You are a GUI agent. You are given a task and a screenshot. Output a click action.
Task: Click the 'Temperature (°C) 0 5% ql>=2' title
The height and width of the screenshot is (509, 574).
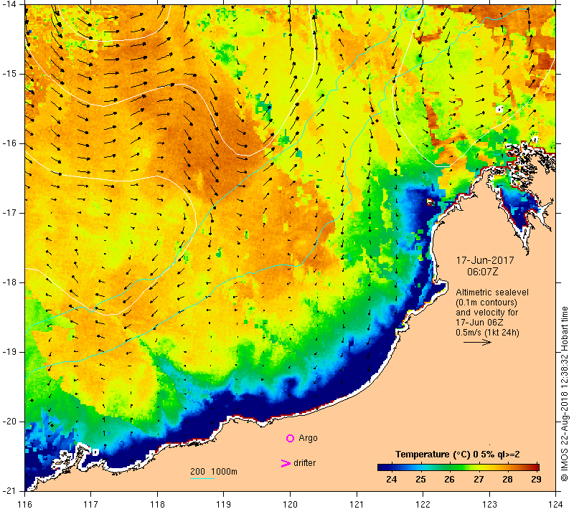click(x=457, y=454)
